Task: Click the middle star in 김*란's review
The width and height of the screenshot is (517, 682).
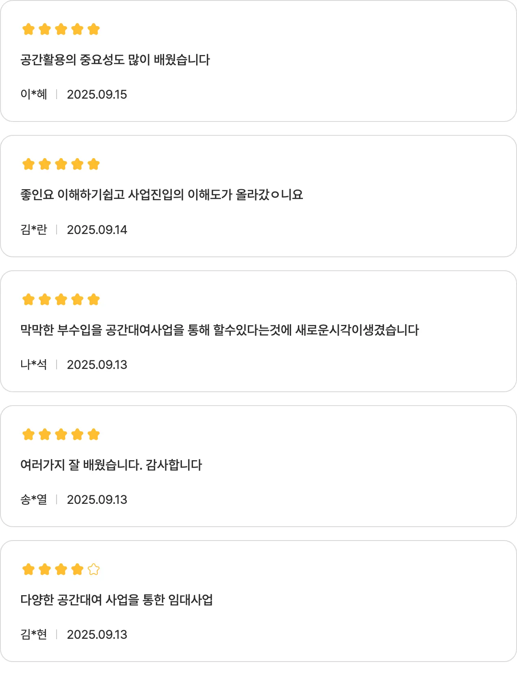Action: [x=61, y=164]
